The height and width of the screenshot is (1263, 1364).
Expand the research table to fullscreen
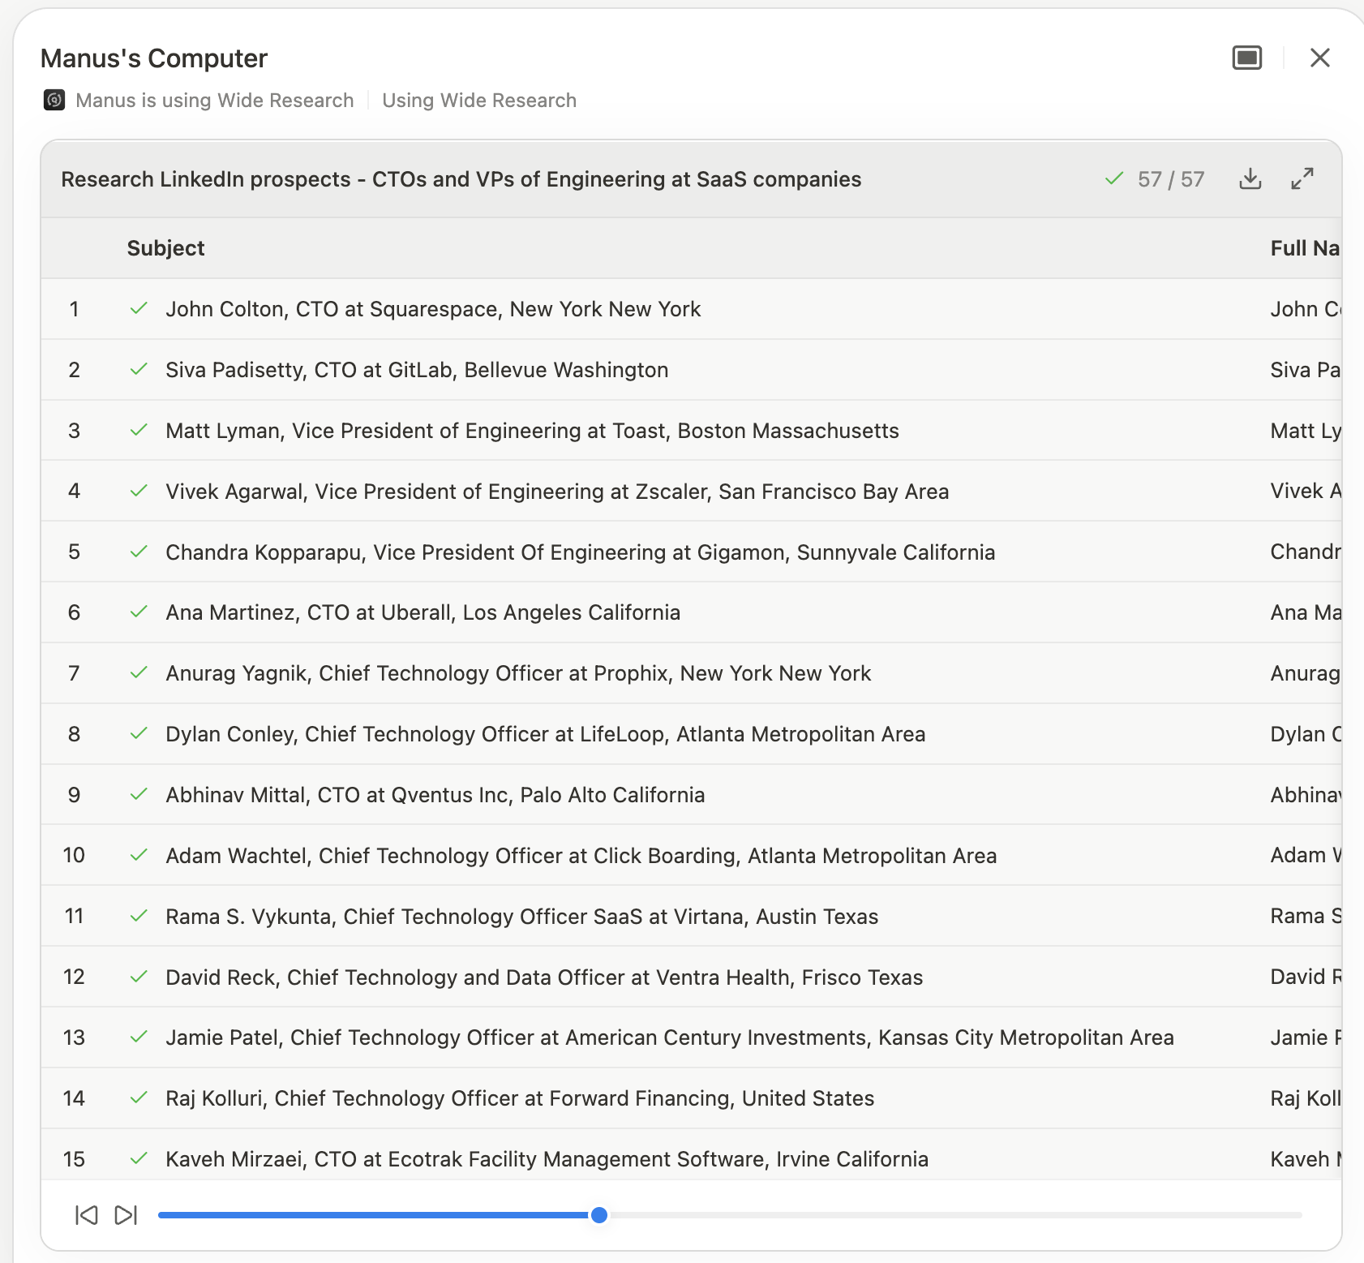[1302, 178]
